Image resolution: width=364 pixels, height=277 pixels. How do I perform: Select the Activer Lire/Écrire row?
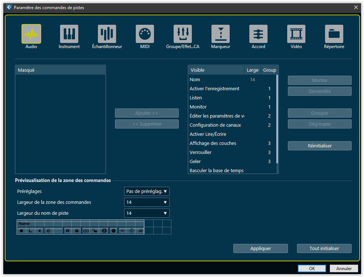click(232, 134)
